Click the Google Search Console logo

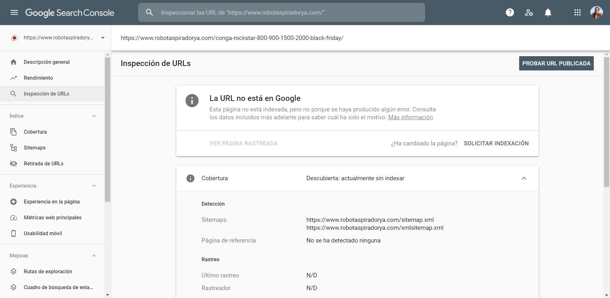70,13
